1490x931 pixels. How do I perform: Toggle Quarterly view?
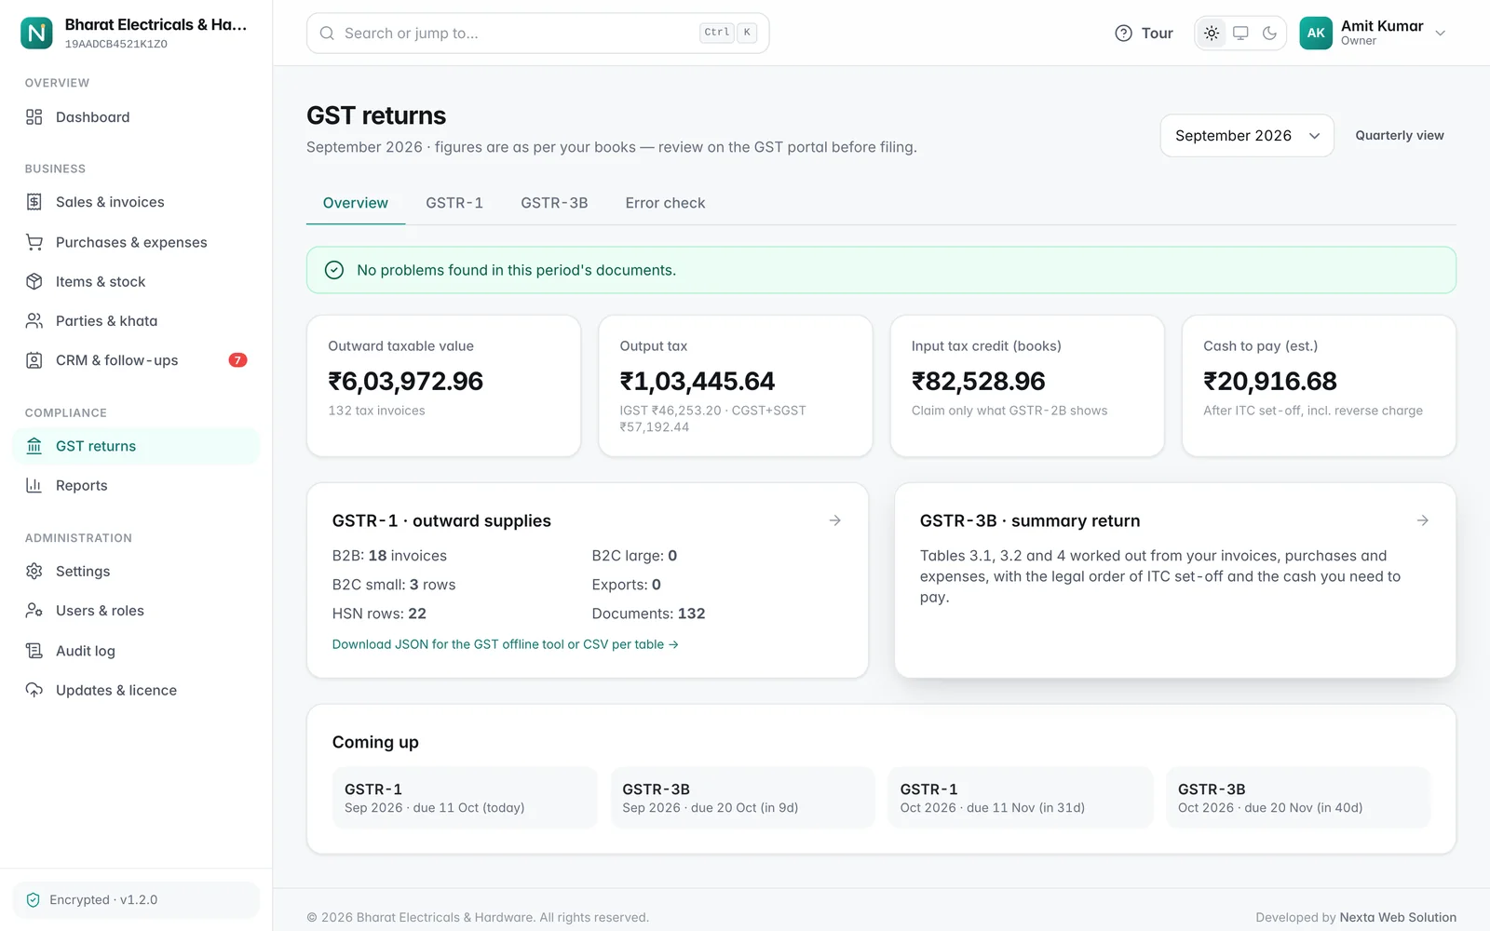[1399, 136]
